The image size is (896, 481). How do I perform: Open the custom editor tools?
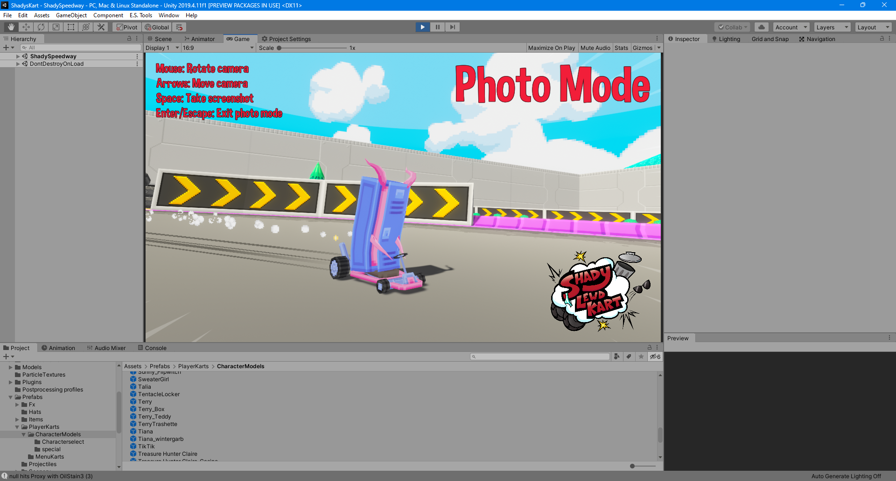[x=101, y=27]
